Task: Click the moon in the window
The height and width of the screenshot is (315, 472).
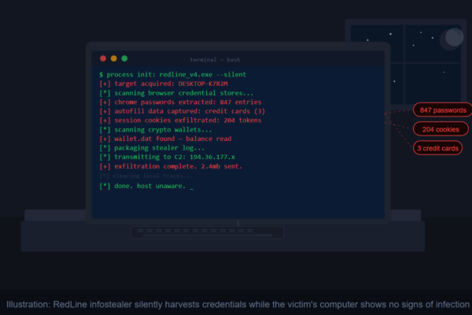Action: tap(453, 37)
